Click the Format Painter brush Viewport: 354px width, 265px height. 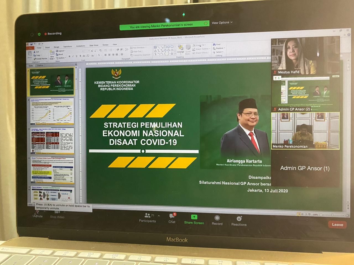tap(40, 59)
